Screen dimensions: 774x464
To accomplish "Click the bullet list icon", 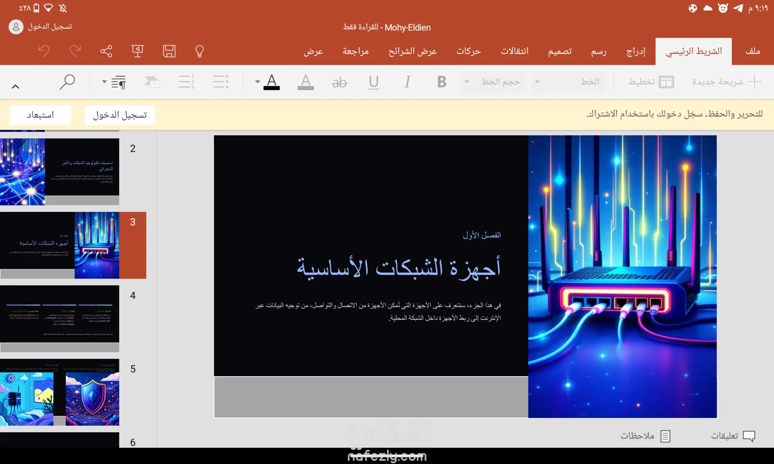I will tap(221, 82).
